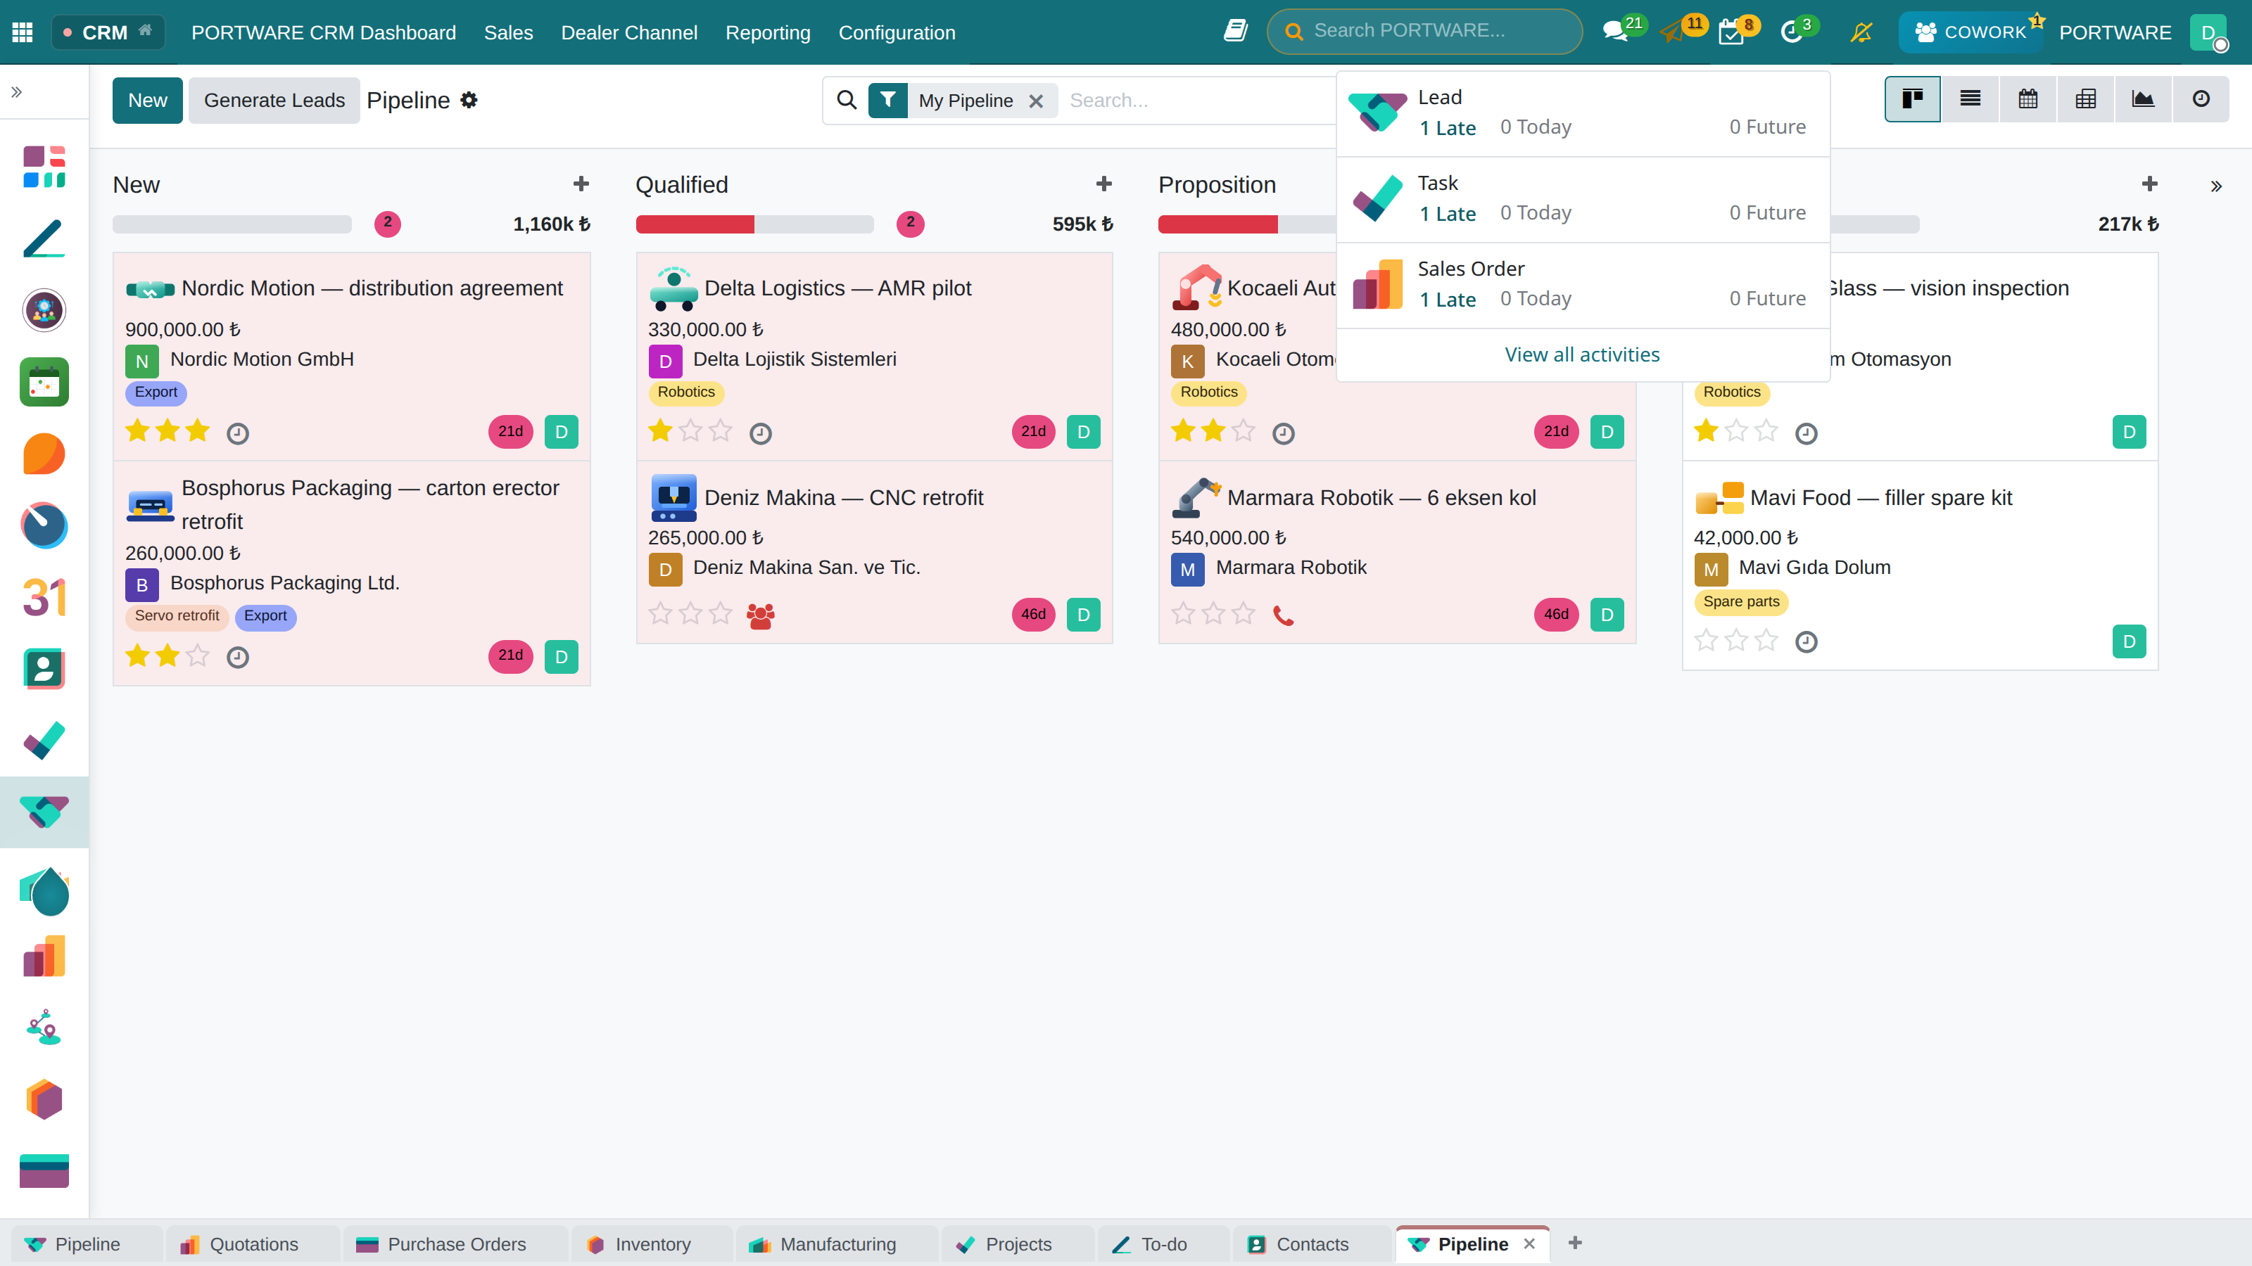Switch to the Manufacturing bottom tab

837,1244
